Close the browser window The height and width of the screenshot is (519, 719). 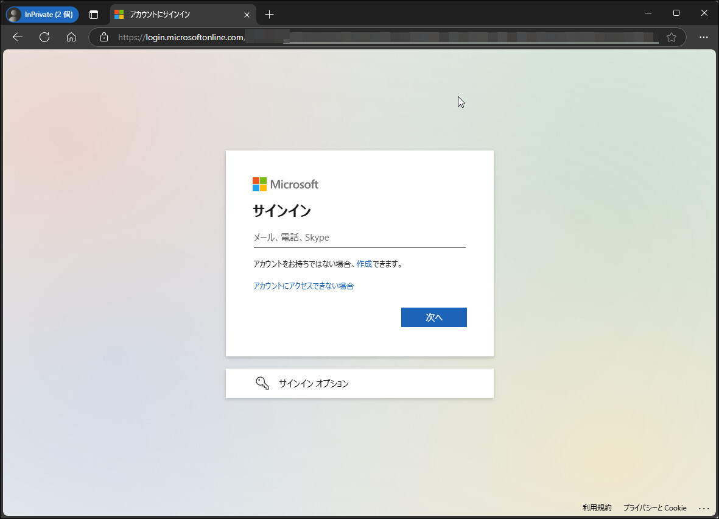(704, 13)
